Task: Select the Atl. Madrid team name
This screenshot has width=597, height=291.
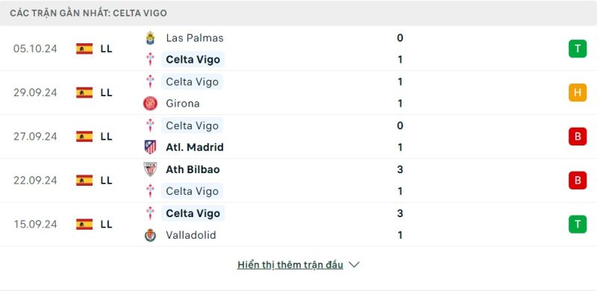Action: (x=195, y=148)
